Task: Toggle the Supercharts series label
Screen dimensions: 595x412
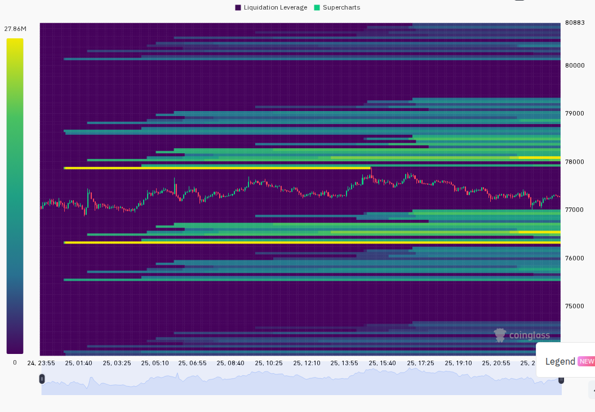Action: 341,7
